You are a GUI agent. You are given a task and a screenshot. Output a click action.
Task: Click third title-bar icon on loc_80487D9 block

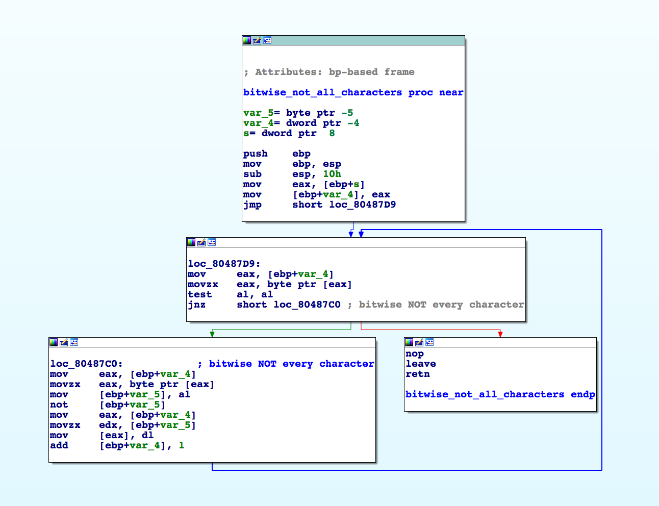pos(212,242)
